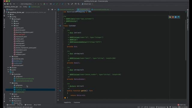Switch to the AbstractApiController.php tab
The width and height of the screenshot is (192, 108).
101,10
